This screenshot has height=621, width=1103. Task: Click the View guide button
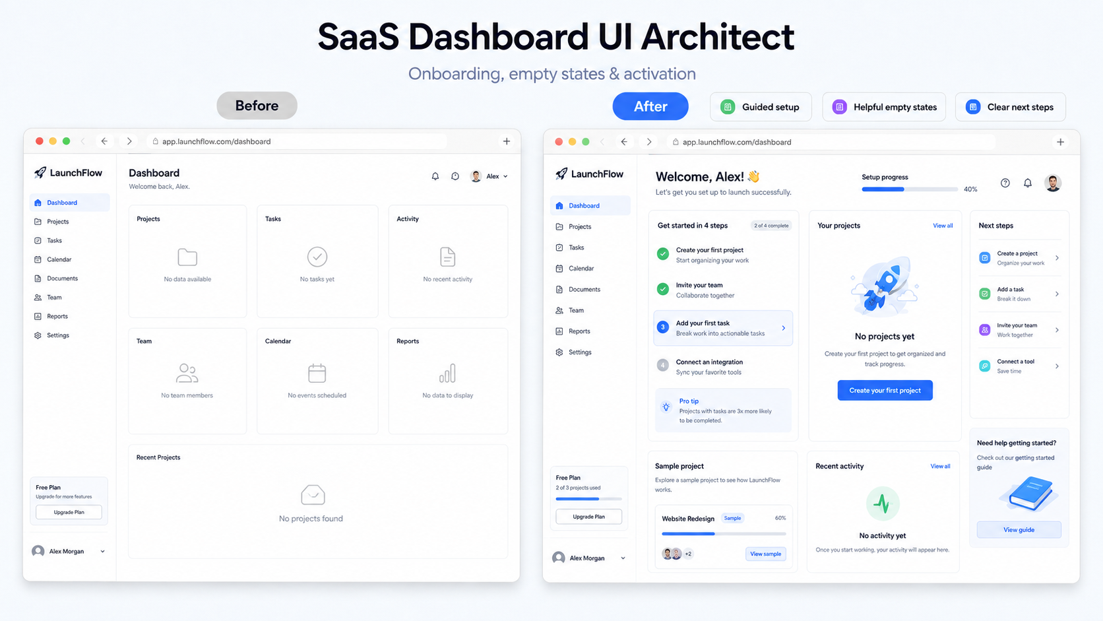(1019, 529)
